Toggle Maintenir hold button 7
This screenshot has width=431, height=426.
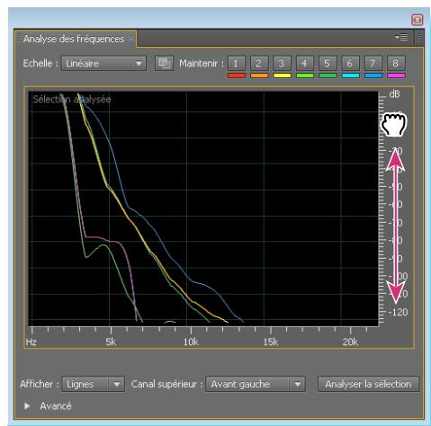[x=373, y=63]
